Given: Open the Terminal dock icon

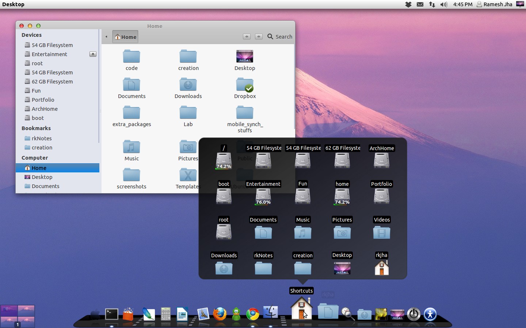Looking at the screenshot, I should click(x=111, y=314).
